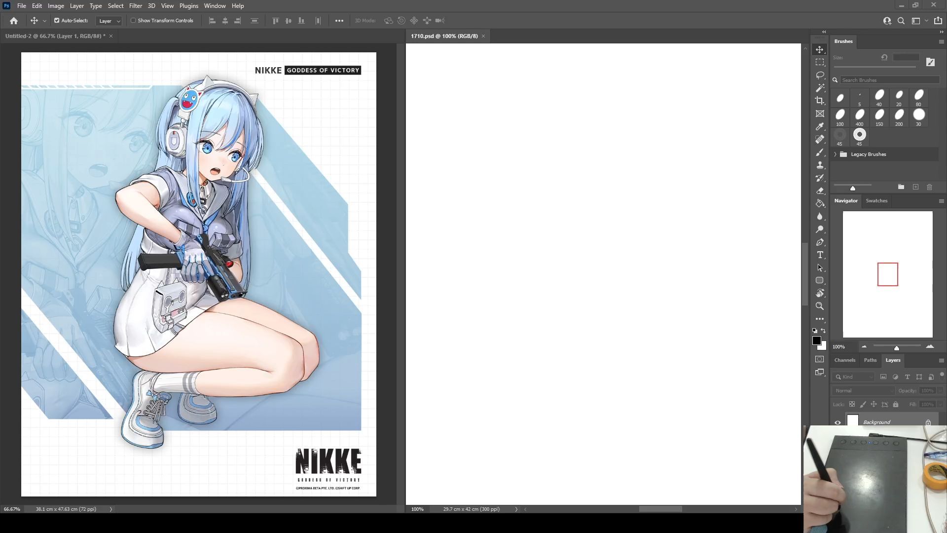This screenshot has height=533, width=947.
Task: Open the search icon in top right
Action: (x=901, y=21)
